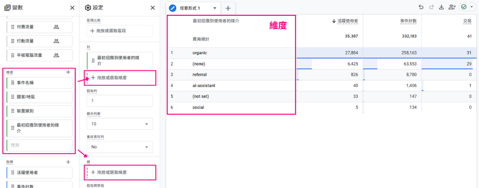Click the green check status icon
The width and height of the screenshot is (479, 188).
[464, 7]
